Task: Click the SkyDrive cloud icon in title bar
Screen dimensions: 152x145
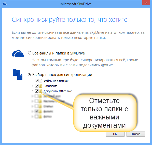Action: (x=5, y=4)
